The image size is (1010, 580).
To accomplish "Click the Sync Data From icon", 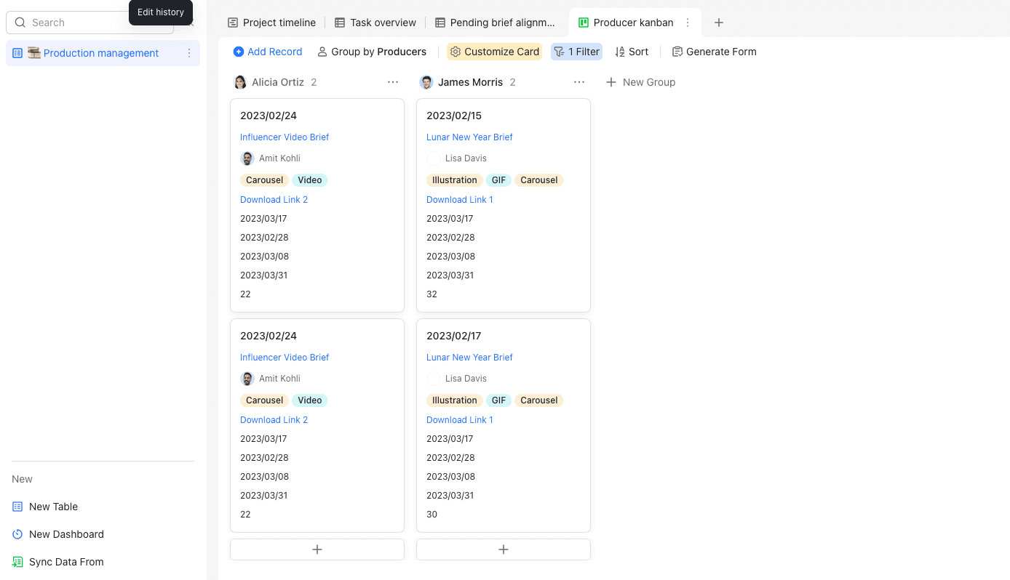I will 17,562.
